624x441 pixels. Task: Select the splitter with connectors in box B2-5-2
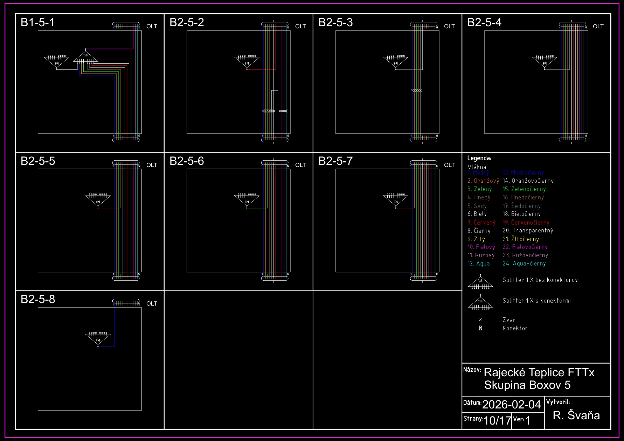tap(247, 62)
